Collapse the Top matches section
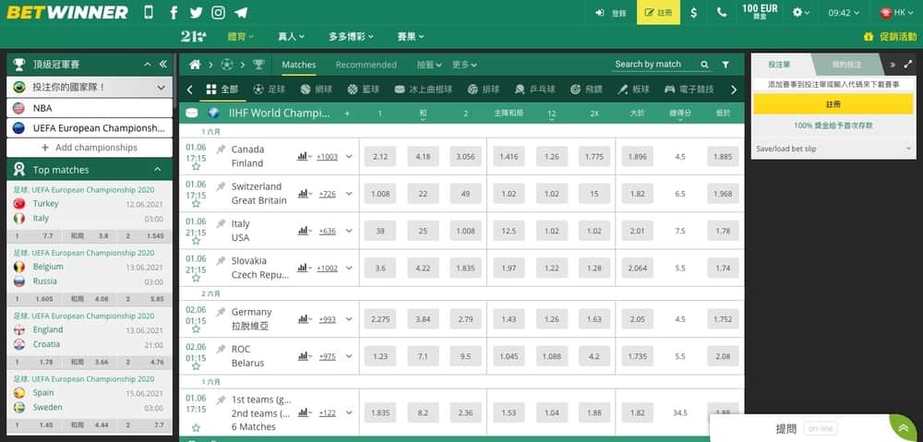The height and width of the screenshot is (442, 923). pos(158,170)
